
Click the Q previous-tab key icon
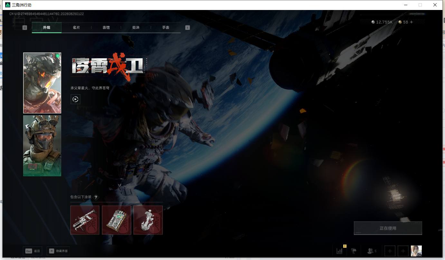coord(25,28)
